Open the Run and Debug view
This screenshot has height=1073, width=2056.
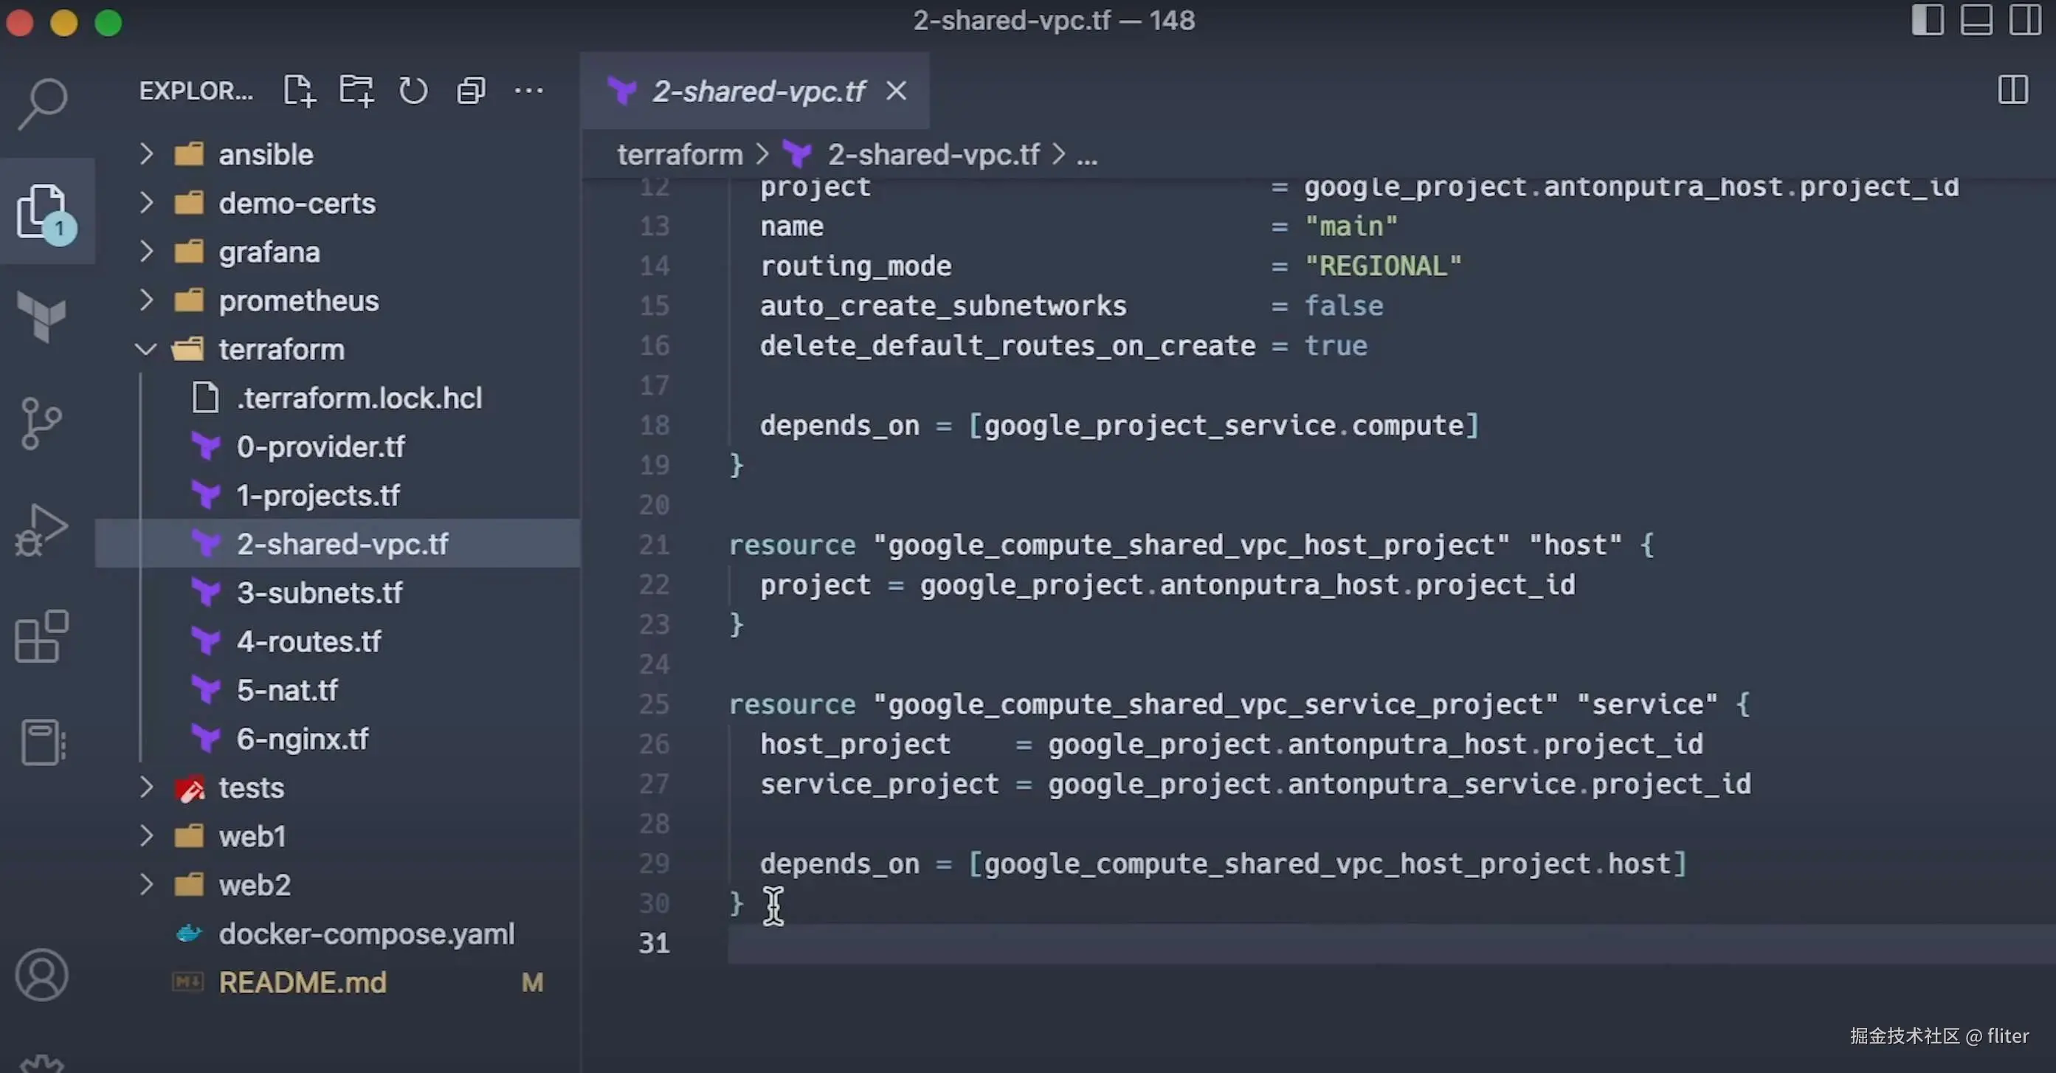point(41,529)
